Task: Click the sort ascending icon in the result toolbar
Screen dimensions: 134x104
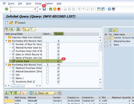Action: pos(6,93)
